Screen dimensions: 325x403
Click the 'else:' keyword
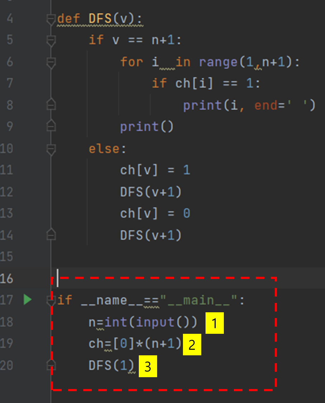[x=107, y=149]
